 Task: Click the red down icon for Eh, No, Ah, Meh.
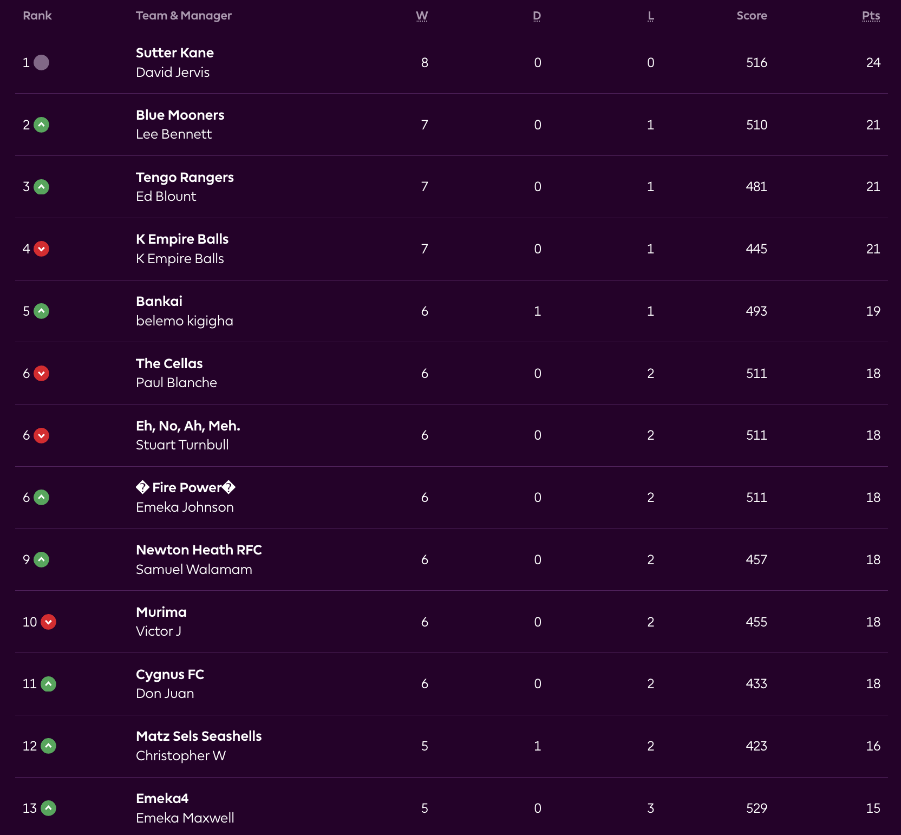[41, 435]
